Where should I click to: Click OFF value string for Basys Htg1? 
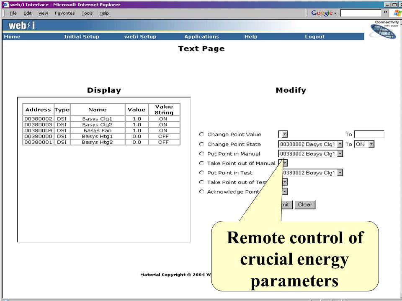tap(163, 136)
